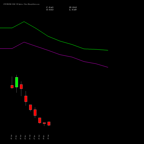Click the high value H: 0.65
This screenshot has height=144, width=144.
click(x=73, y=7)
